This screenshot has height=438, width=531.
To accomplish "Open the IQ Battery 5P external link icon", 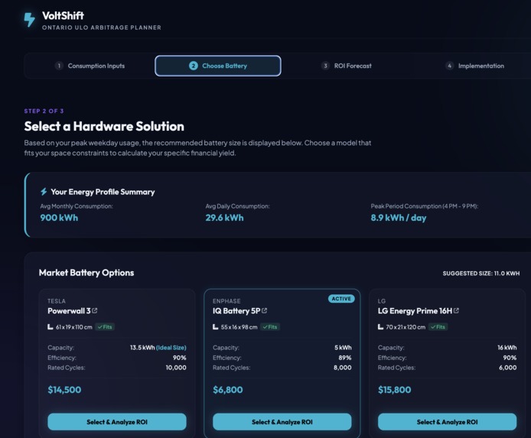I will [265, 310].
